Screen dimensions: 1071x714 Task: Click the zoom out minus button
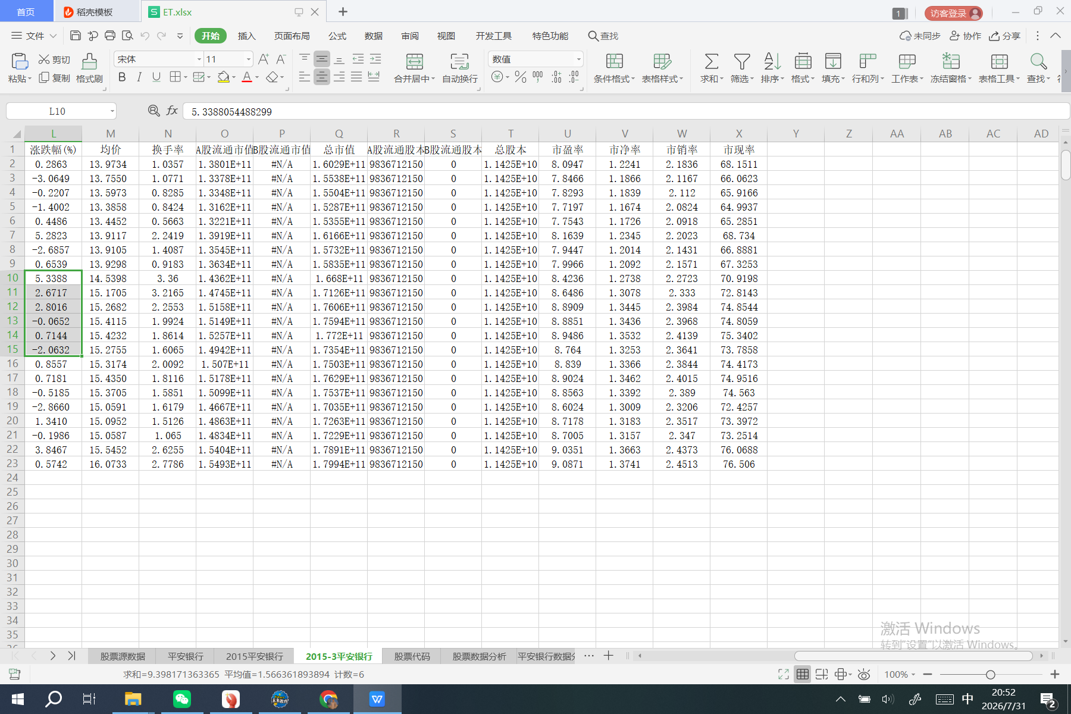(928, 674)
